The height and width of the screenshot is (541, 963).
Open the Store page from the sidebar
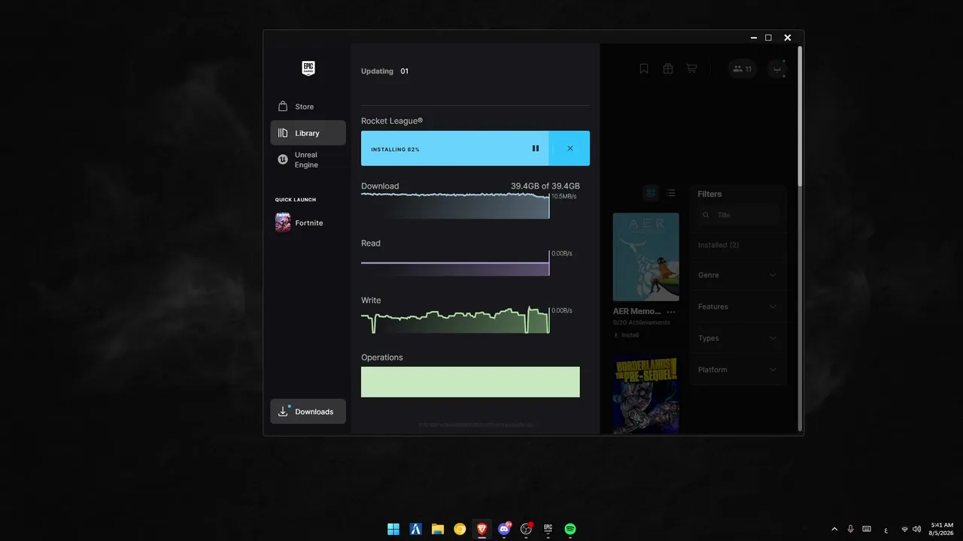(x=308, y=107)
